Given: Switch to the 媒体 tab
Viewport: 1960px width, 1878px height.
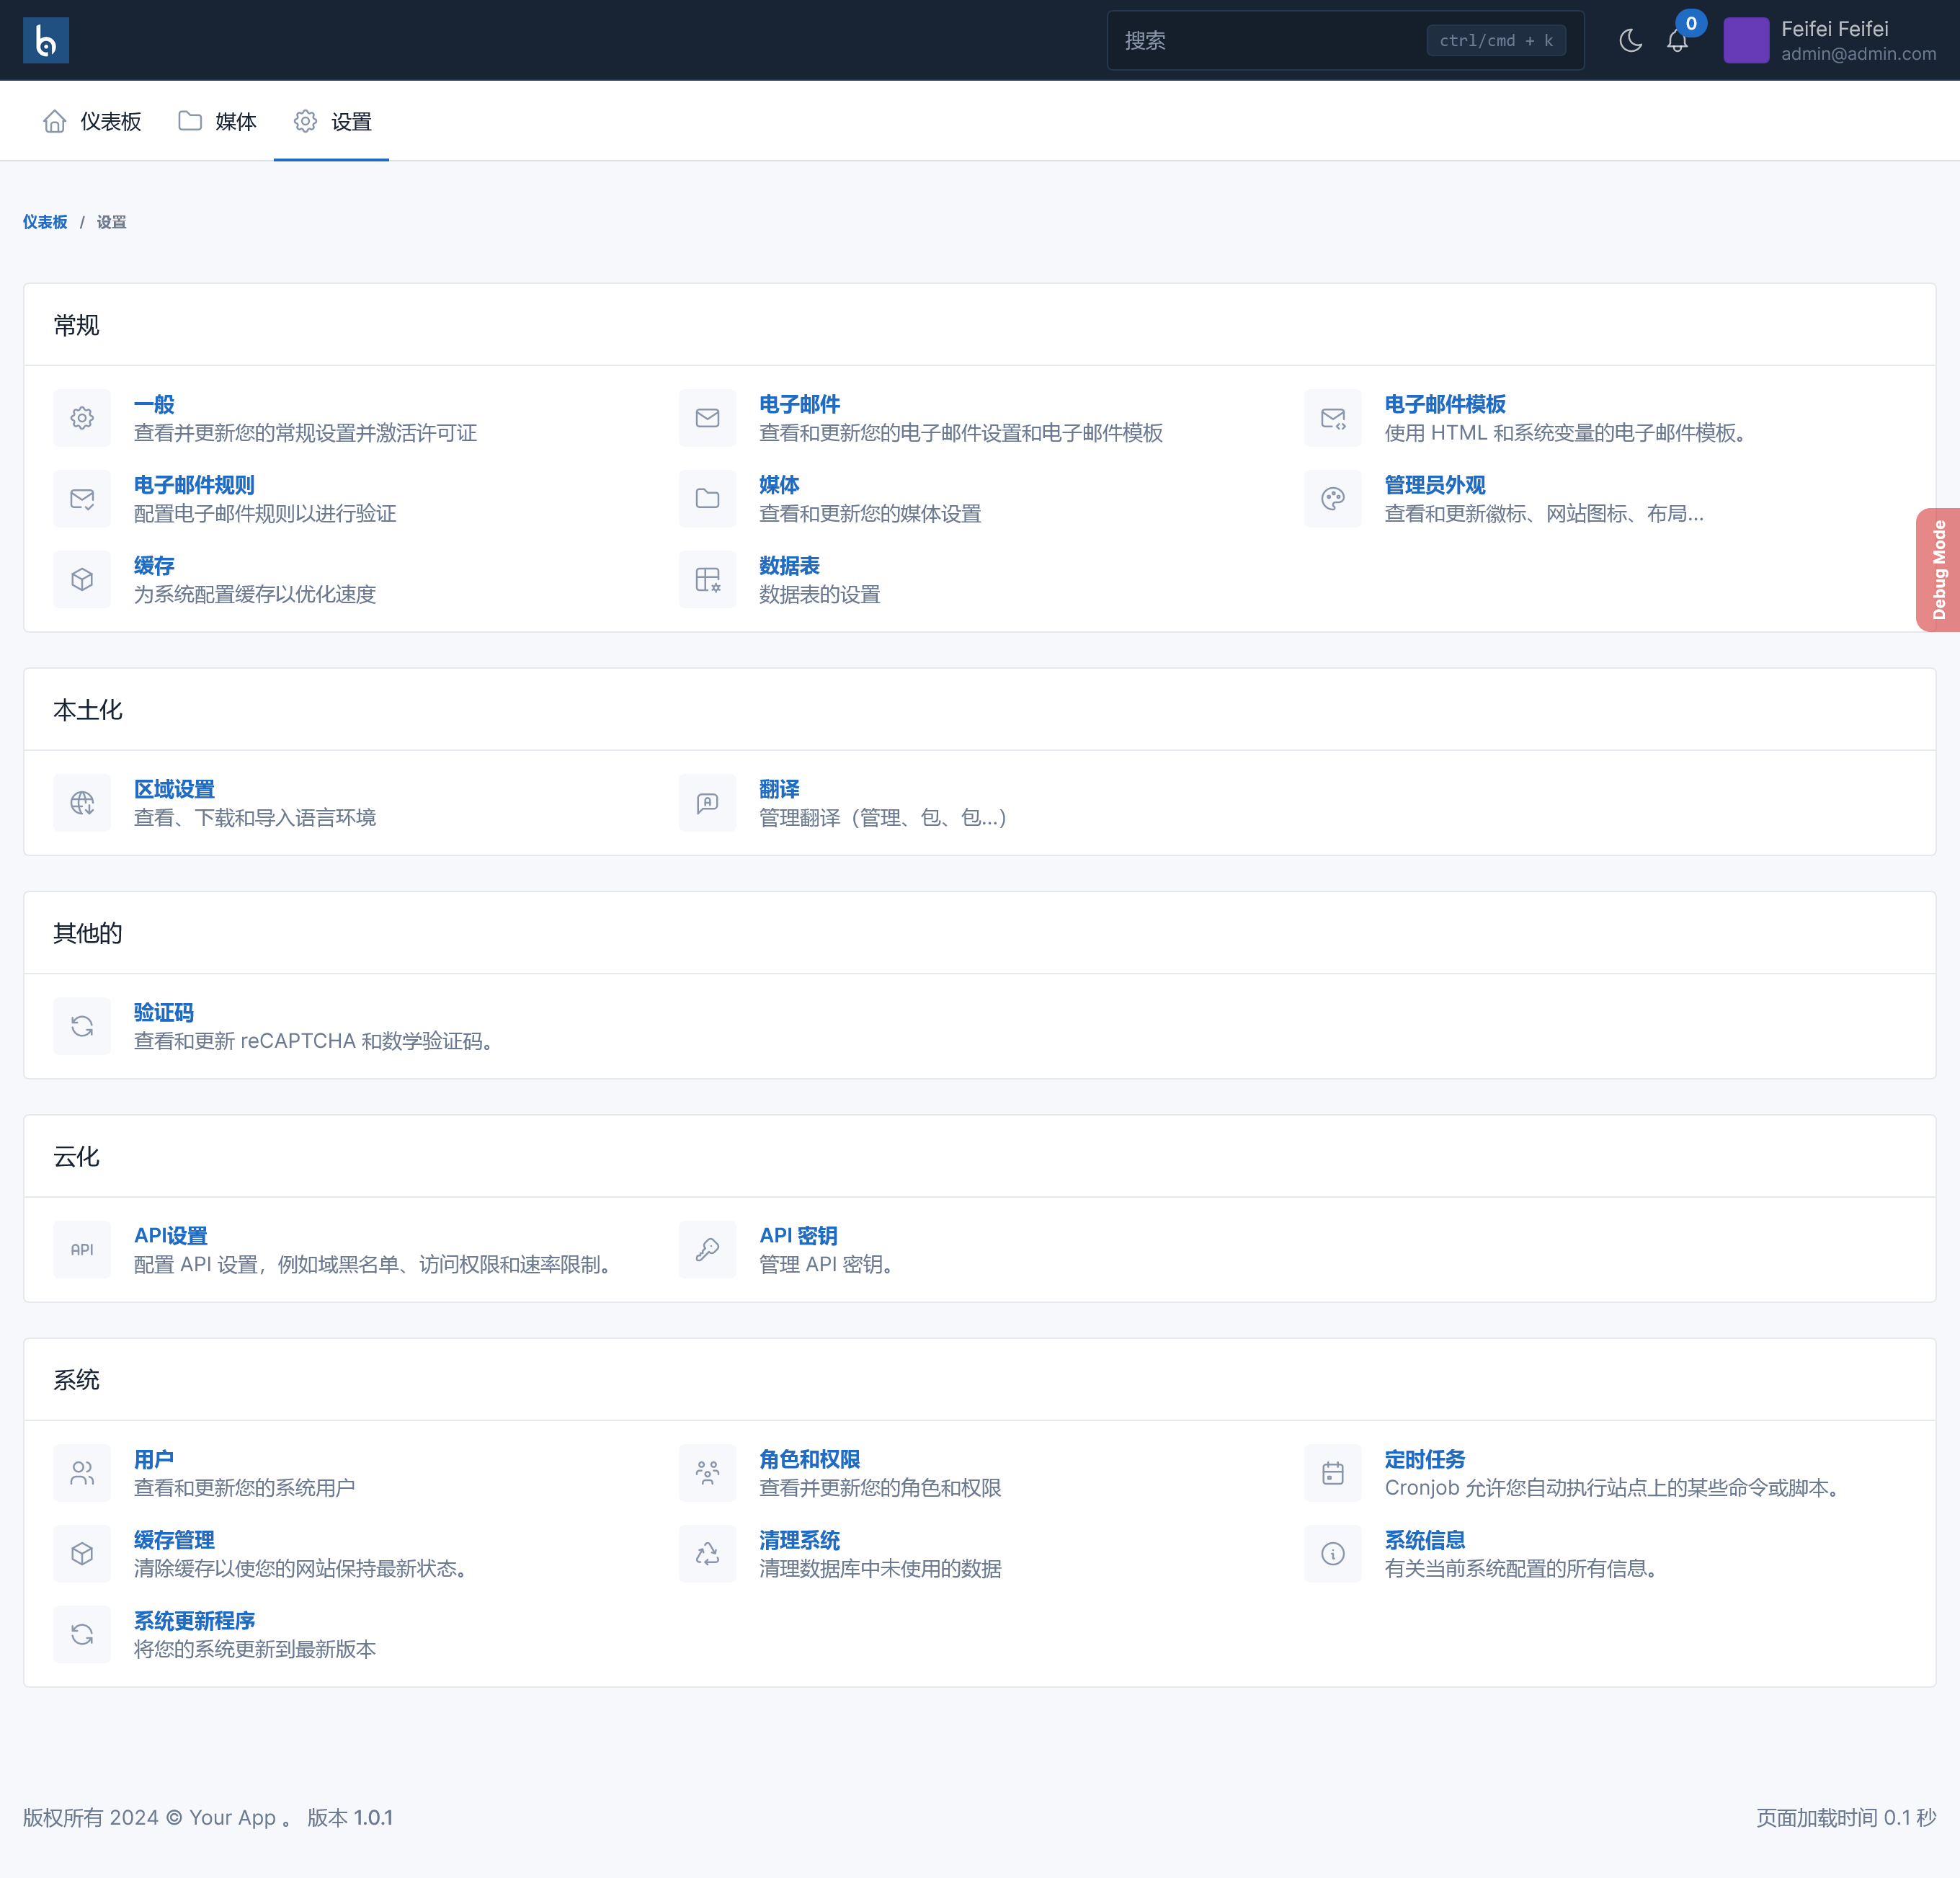Looking at the screenshot, I should [217, 121].
